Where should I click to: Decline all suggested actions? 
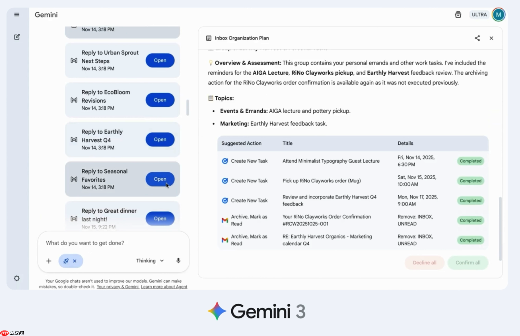click(424, 263)
